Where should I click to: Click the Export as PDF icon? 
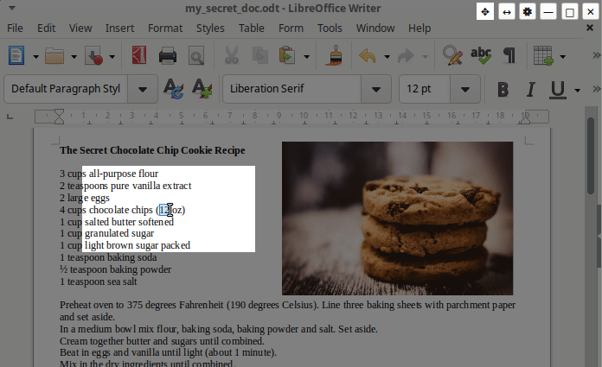pos(138,57)
